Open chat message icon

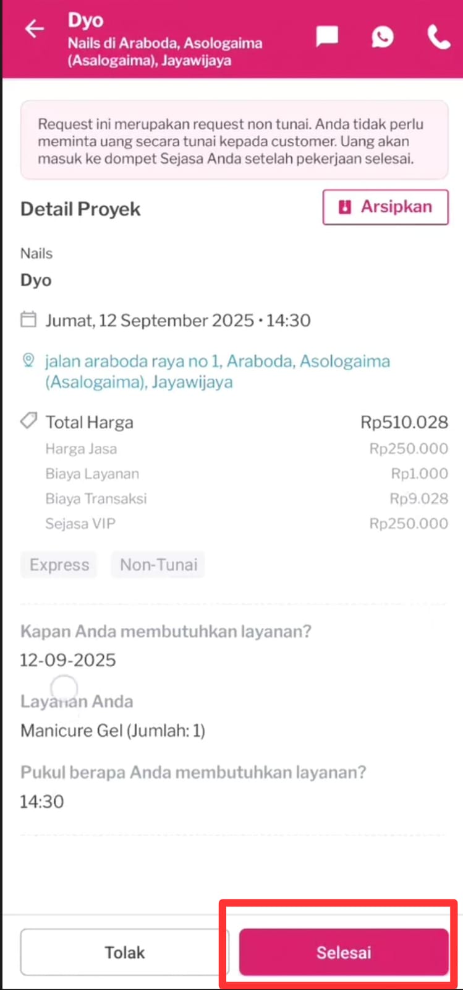327,37
